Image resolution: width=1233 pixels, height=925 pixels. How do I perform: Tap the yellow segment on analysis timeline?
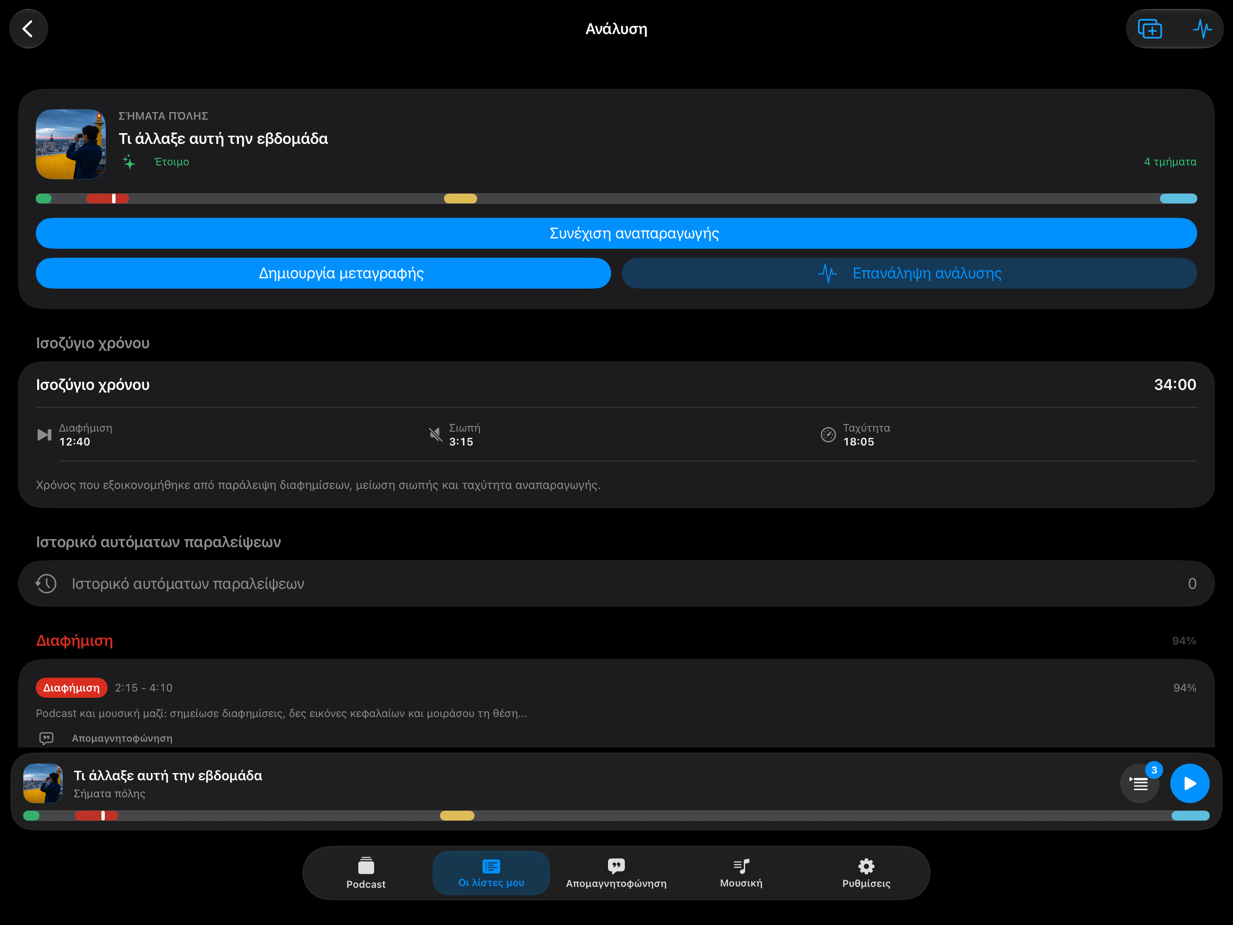pyautogui.click(x=461, y=199)
